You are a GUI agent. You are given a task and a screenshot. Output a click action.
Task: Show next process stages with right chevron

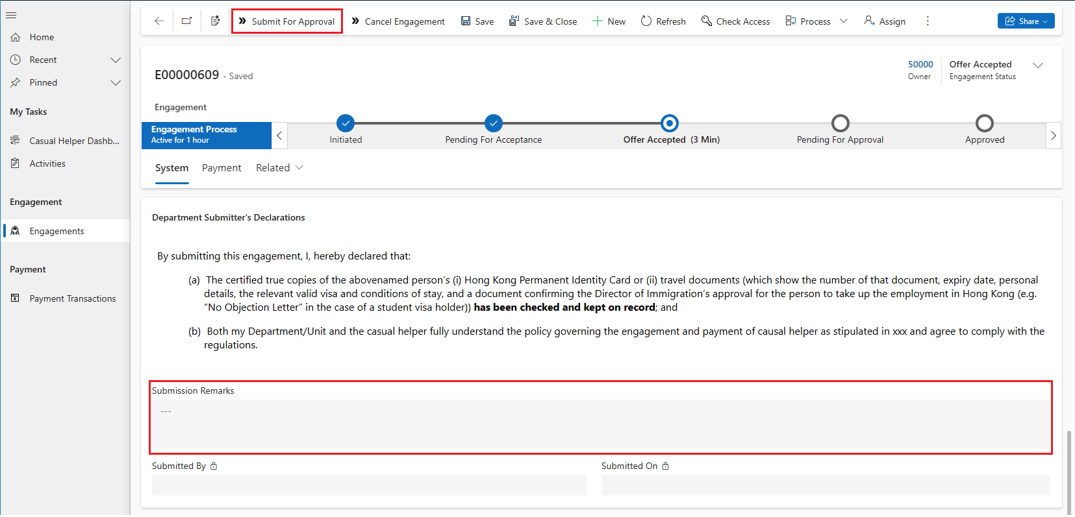click(1054, 136)
